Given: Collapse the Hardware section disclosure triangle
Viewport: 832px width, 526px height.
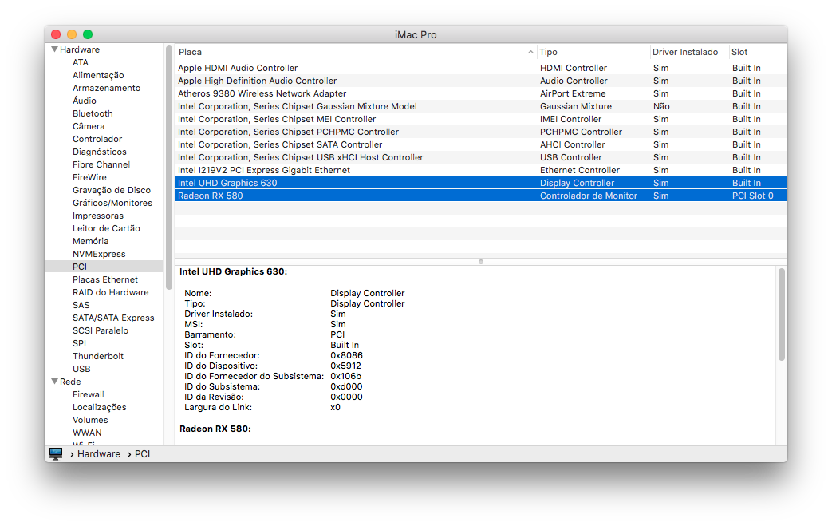Looking at the screenshot, I should click(x=54, y=49).
